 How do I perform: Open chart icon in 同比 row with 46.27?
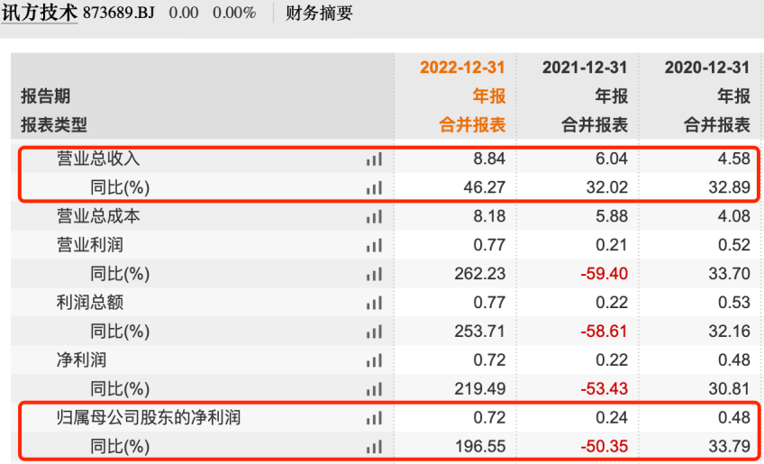tap(374, 187)
